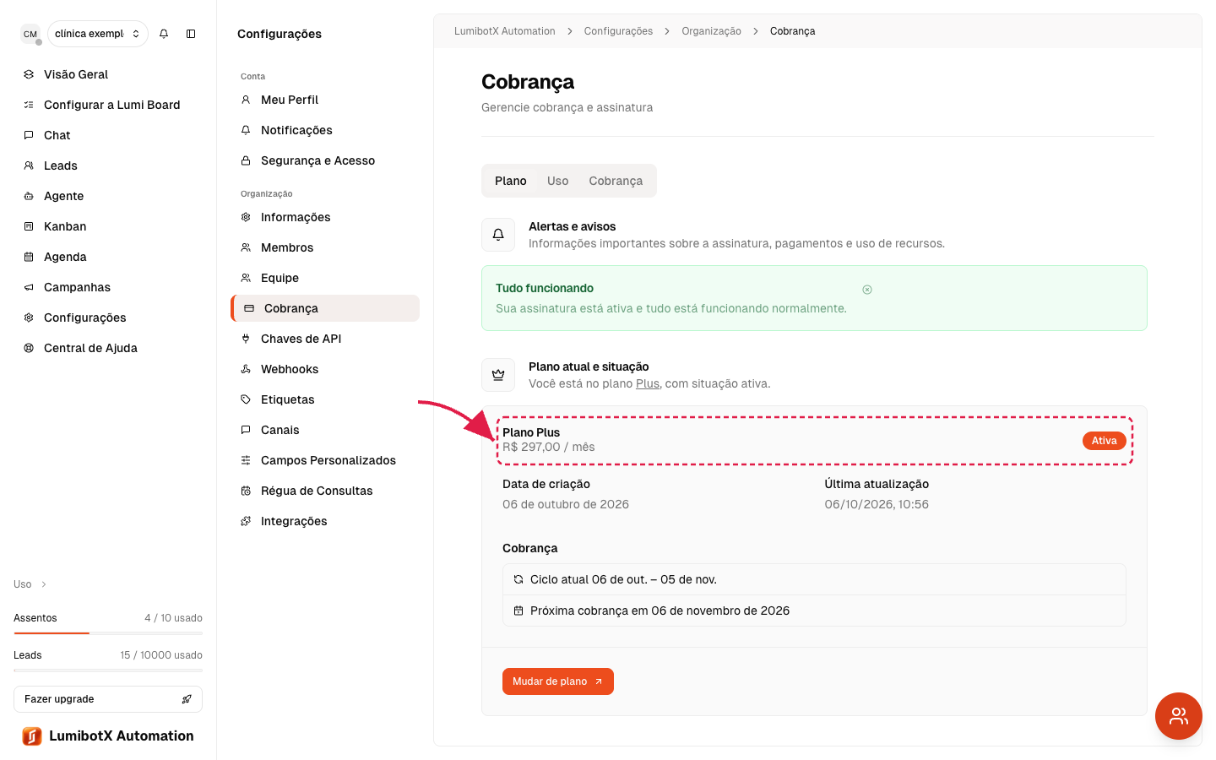Screen dimensions: 1216x760
Task: Click the LumibotX Automation logo
Action: [x=32, y=736]
